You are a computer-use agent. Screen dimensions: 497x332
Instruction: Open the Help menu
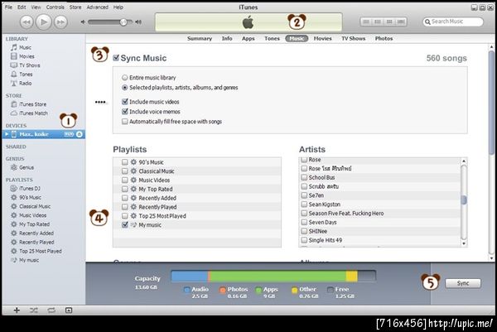tap(118, 7)
